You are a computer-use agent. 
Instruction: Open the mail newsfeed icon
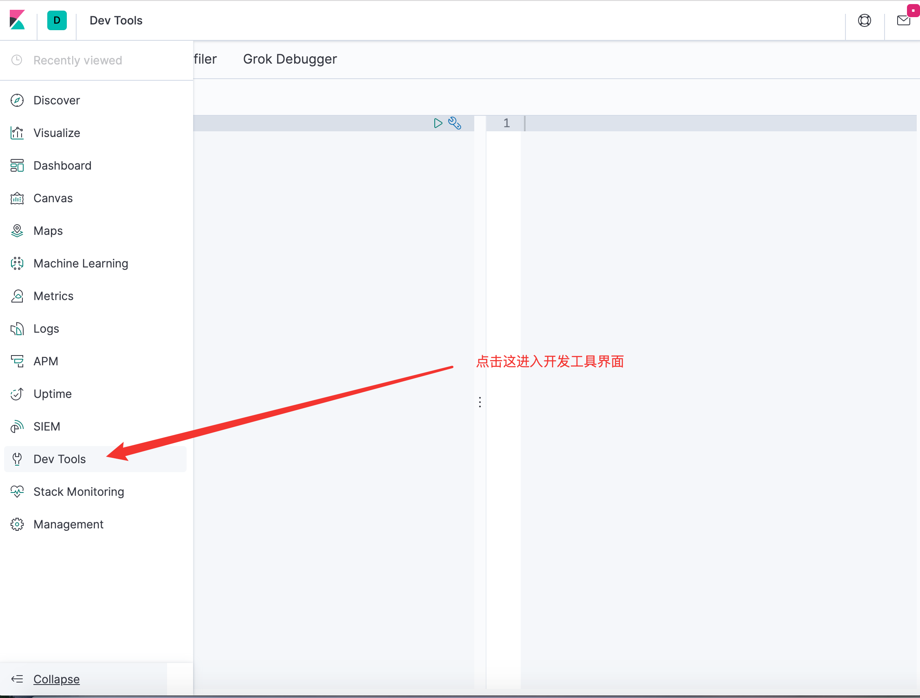tap(903, 20)
